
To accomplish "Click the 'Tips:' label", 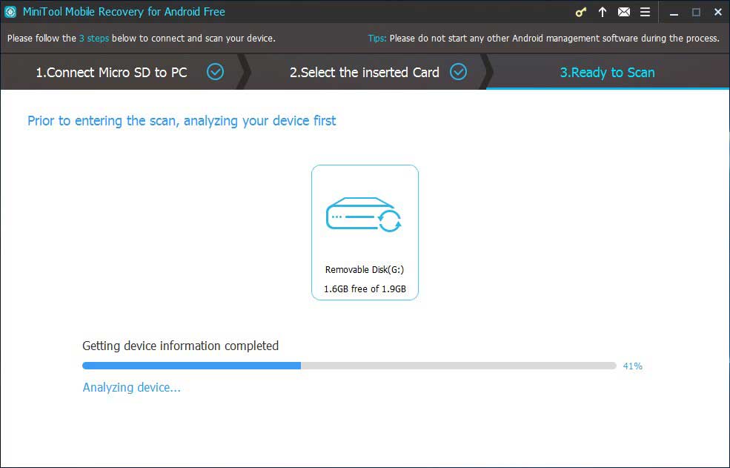I will (377, 39).
